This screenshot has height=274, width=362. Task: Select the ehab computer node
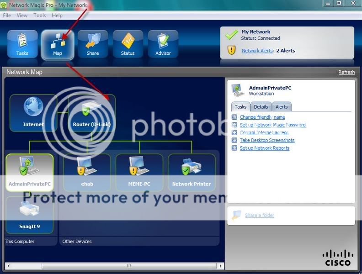click(x=86, y=172)
